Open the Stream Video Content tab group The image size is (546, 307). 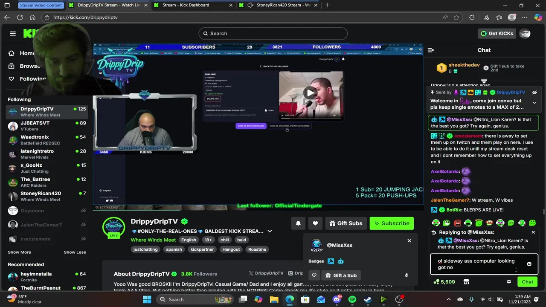41,5
